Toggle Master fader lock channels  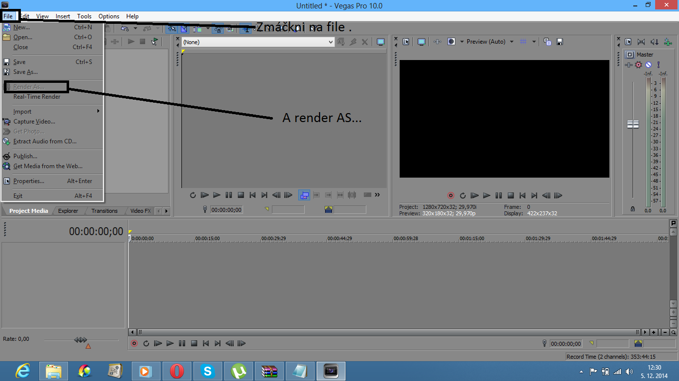click(632, 209)
